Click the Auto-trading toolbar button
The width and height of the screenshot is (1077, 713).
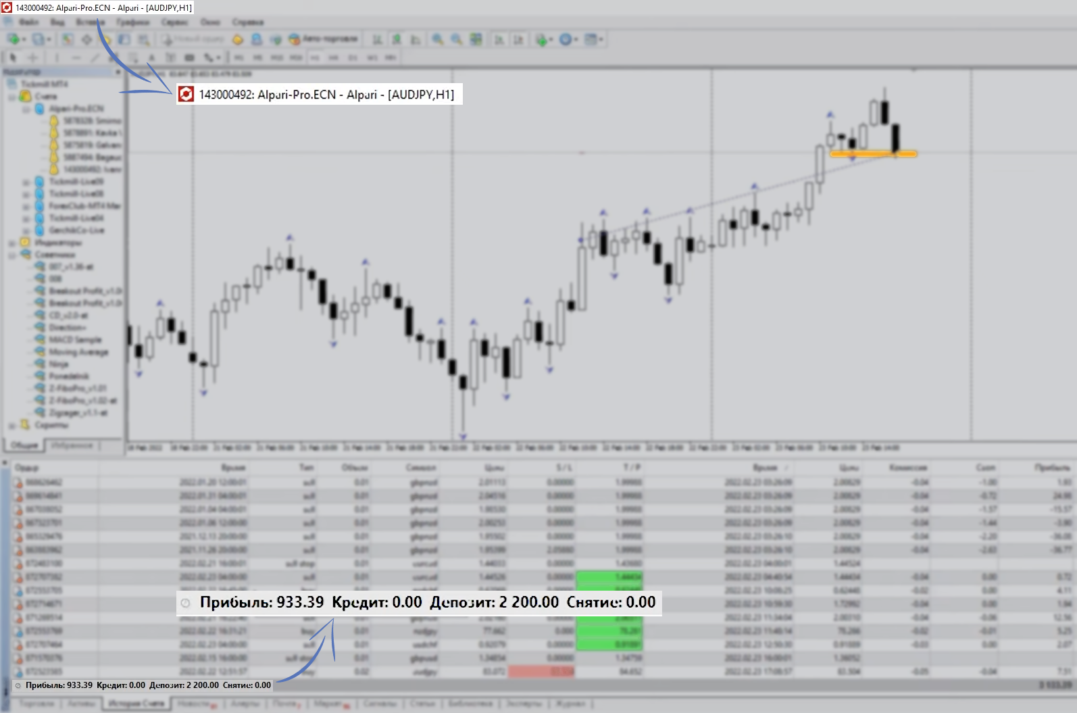(324, 39)
